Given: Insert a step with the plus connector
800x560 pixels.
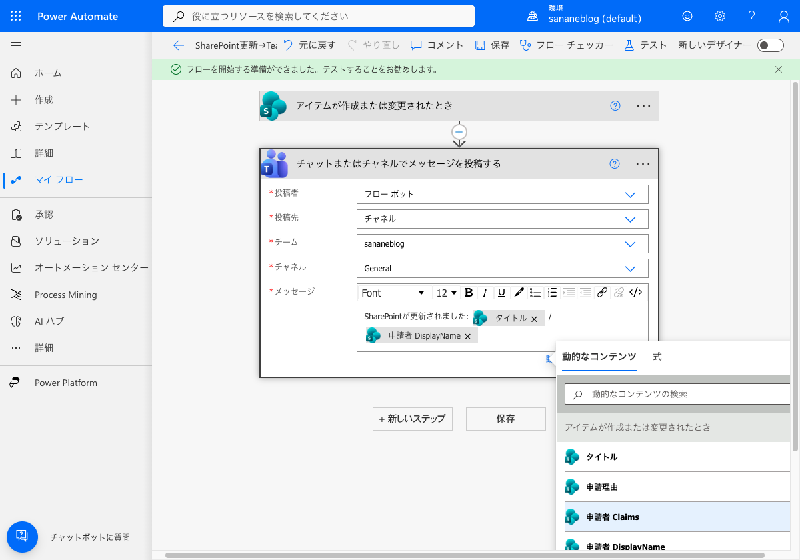Looking at the screenshot, I should [459, 131].
